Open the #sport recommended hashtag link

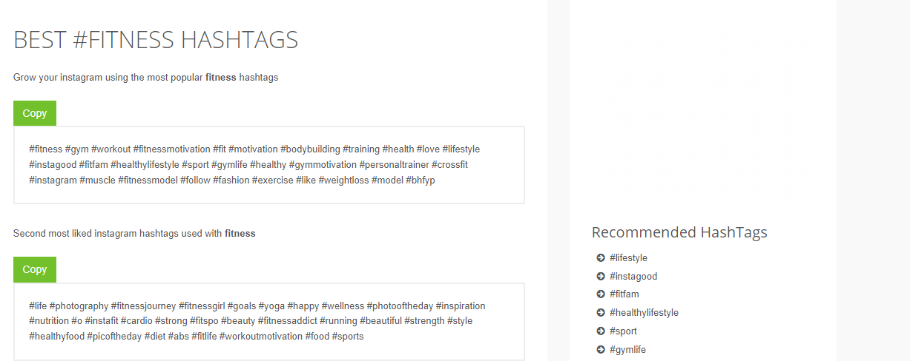point(623,331)
